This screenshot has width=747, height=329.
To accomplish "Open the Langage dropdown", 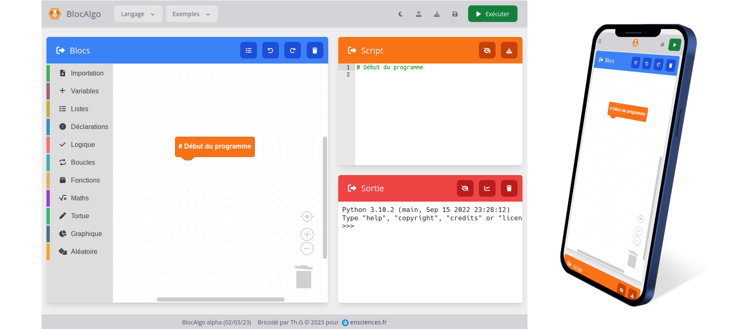I will click(138, 14).
